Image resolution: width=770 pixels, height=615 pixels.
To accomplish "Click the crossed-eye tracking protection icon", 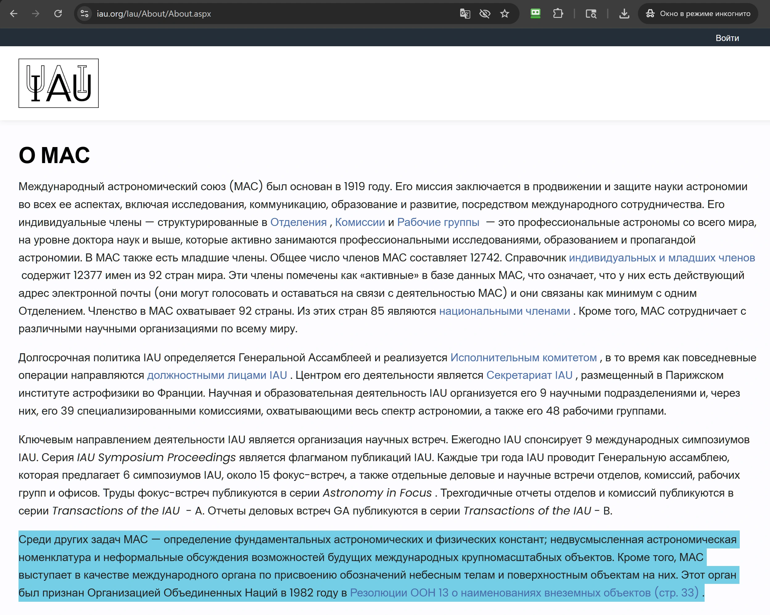I will tap(485, 14).
